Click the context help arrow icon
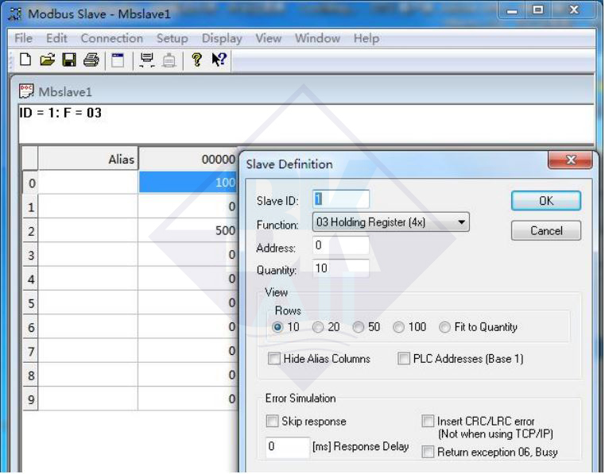Screen dimensions: 605x474 219,60
